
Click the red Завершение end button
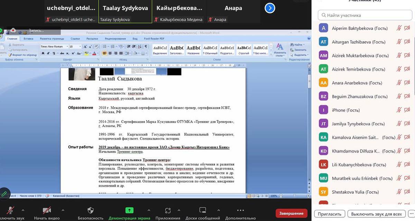coord(292,213)
